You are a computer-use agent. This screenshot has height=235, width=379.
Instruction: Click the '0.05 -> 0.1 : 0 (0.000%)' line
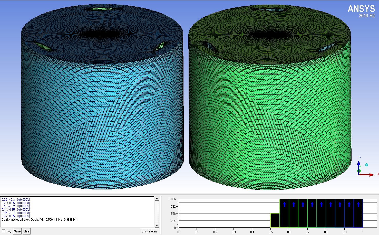[16, 213]
